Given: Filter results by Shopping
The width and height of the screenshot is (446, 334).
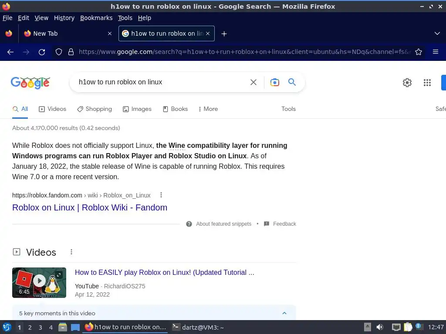Looking at the screenshot, I should 95,109.
